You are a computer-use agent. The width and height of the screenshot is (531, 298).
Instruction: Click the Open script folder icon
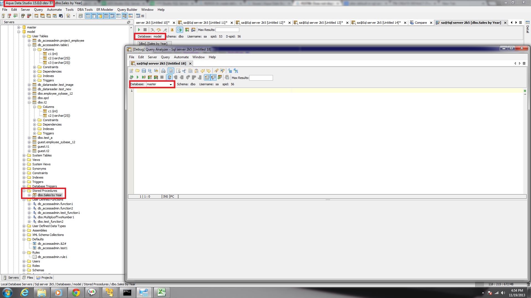[x=137, y=71]
